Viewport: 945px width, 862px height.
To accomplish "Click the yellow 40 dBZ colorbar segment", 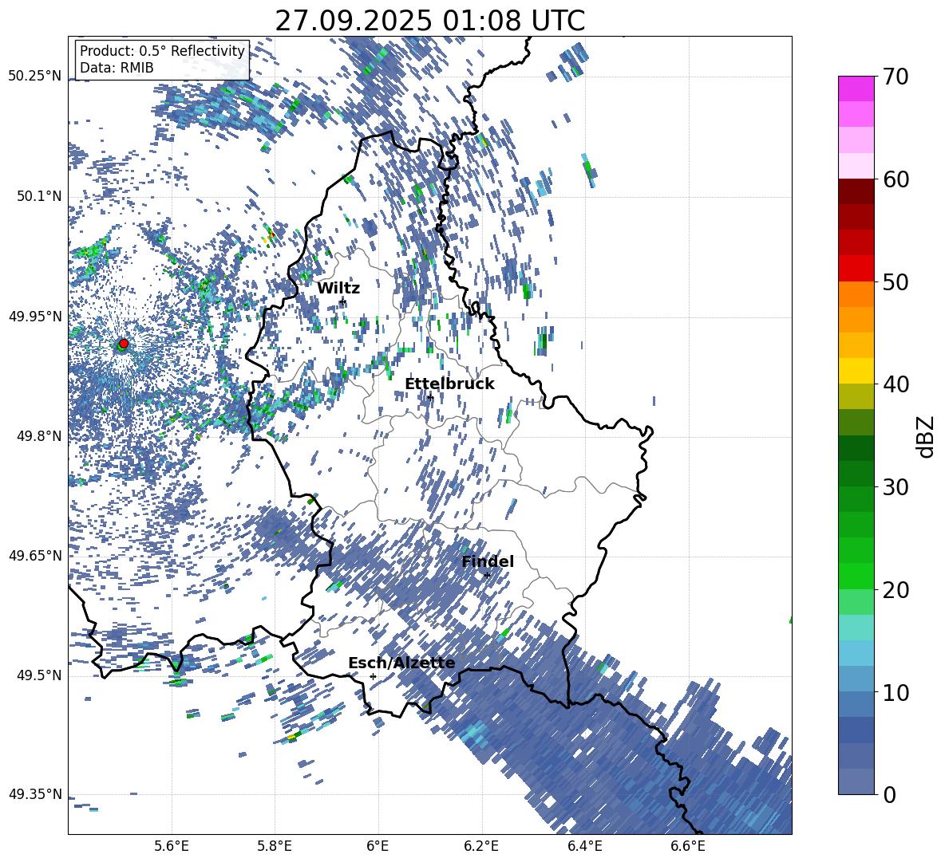I will coord(856,371).
